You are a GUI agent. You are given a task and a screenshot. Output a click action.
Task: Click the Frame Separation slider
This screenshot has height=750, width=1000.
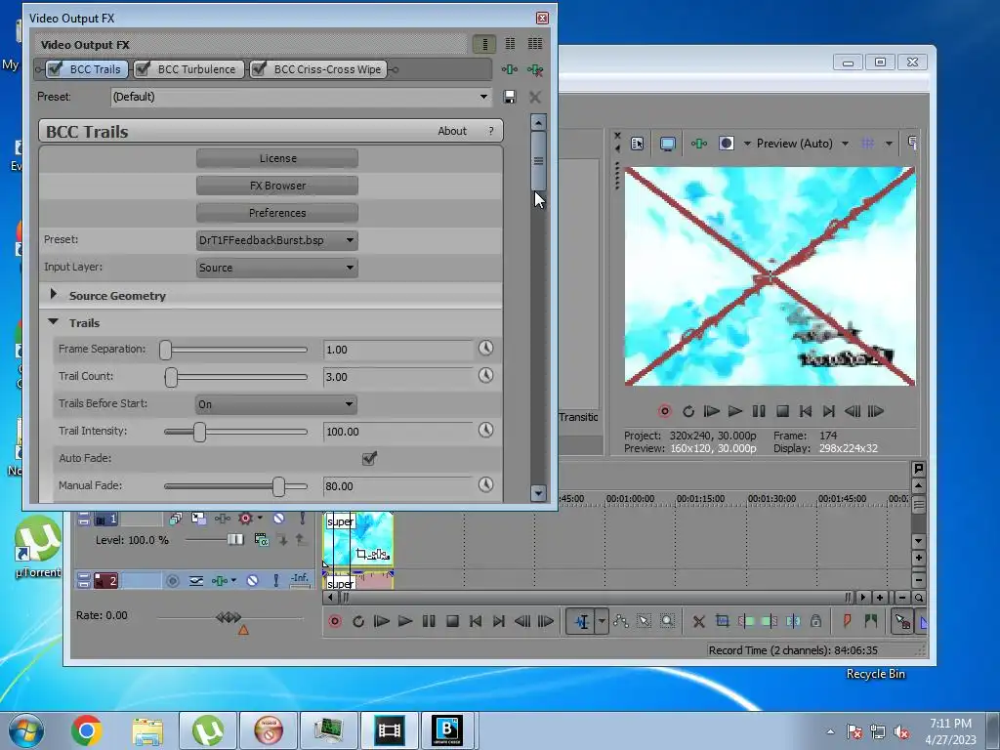coord(236,350)
